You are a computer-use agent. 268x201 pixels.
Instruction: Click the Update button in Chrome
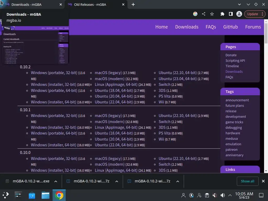[x=253, y=14]
